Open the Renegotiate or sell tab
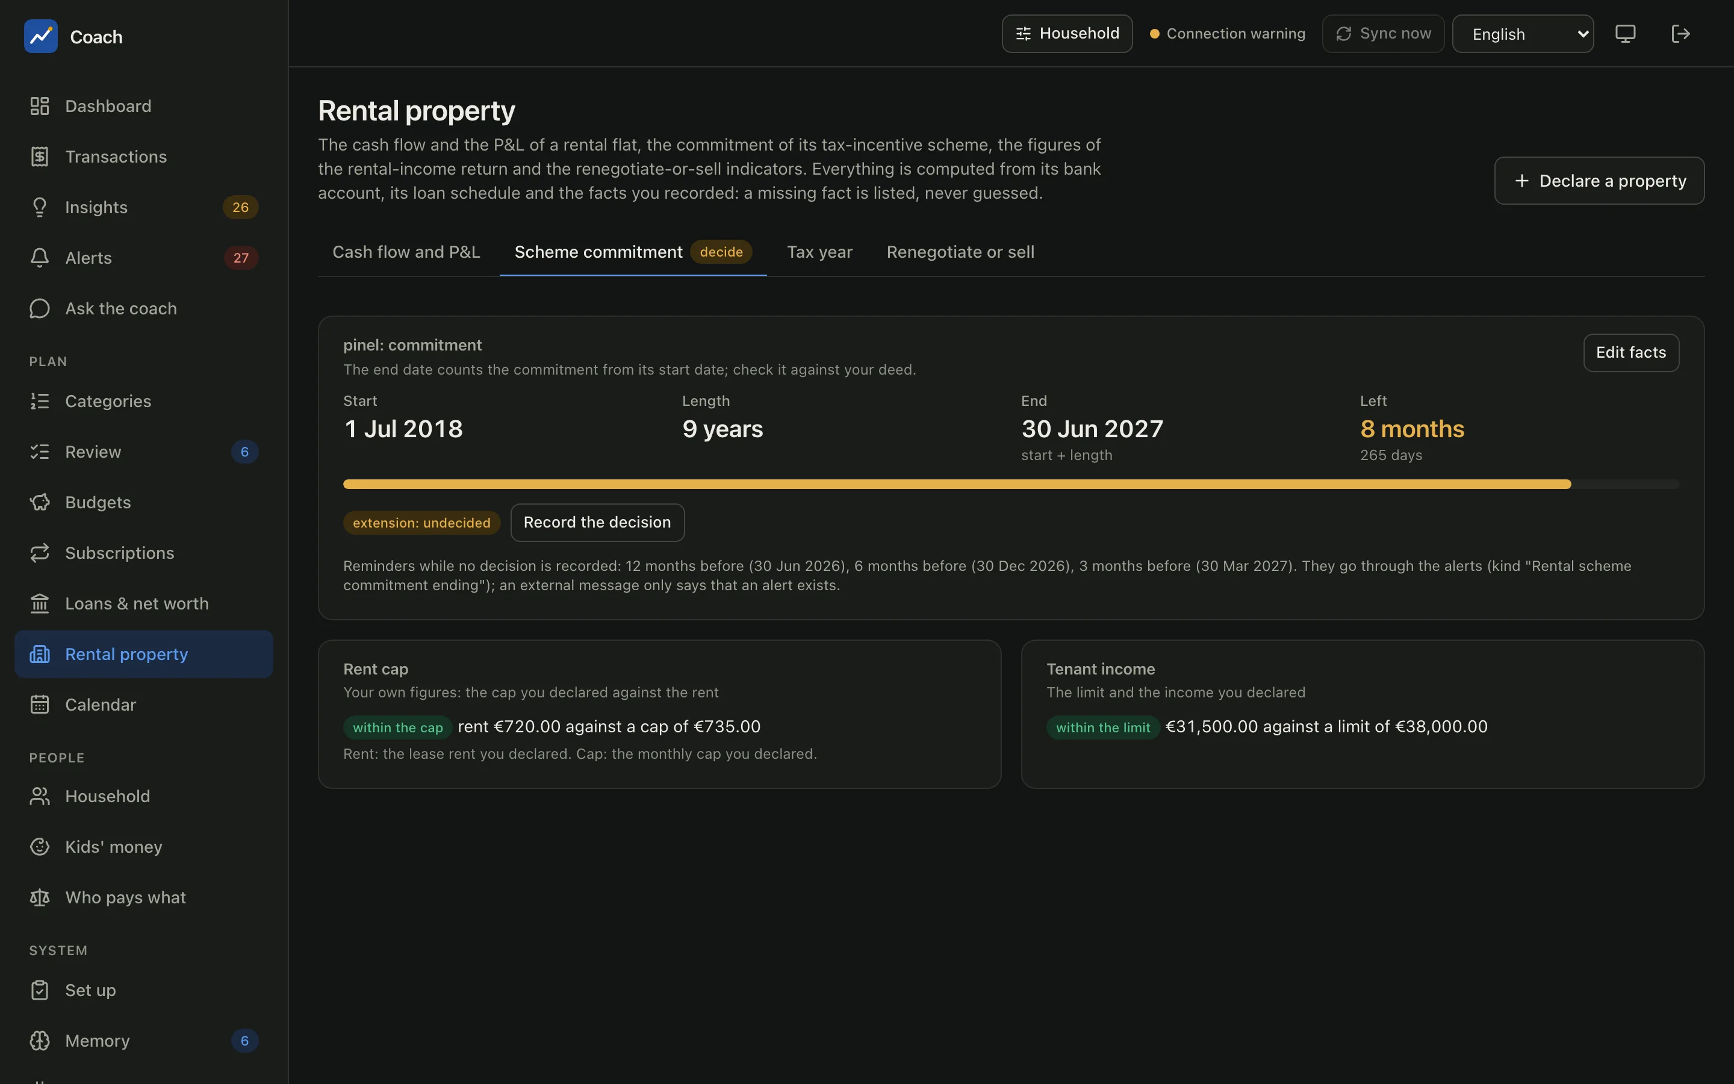This screenshot has width=1734, height=1084. (960, 252)
